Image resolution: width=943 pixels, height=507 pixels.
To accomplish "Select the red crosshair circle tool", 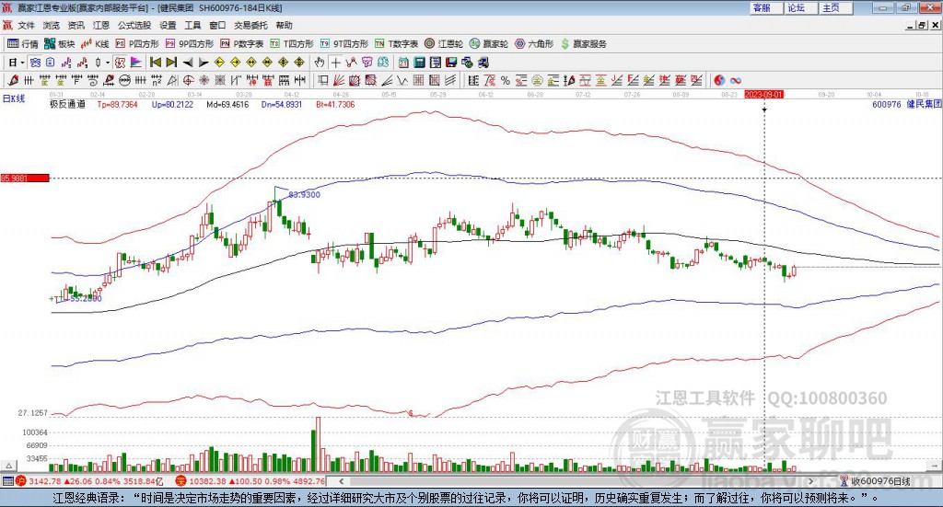I will tap(188, 80).
